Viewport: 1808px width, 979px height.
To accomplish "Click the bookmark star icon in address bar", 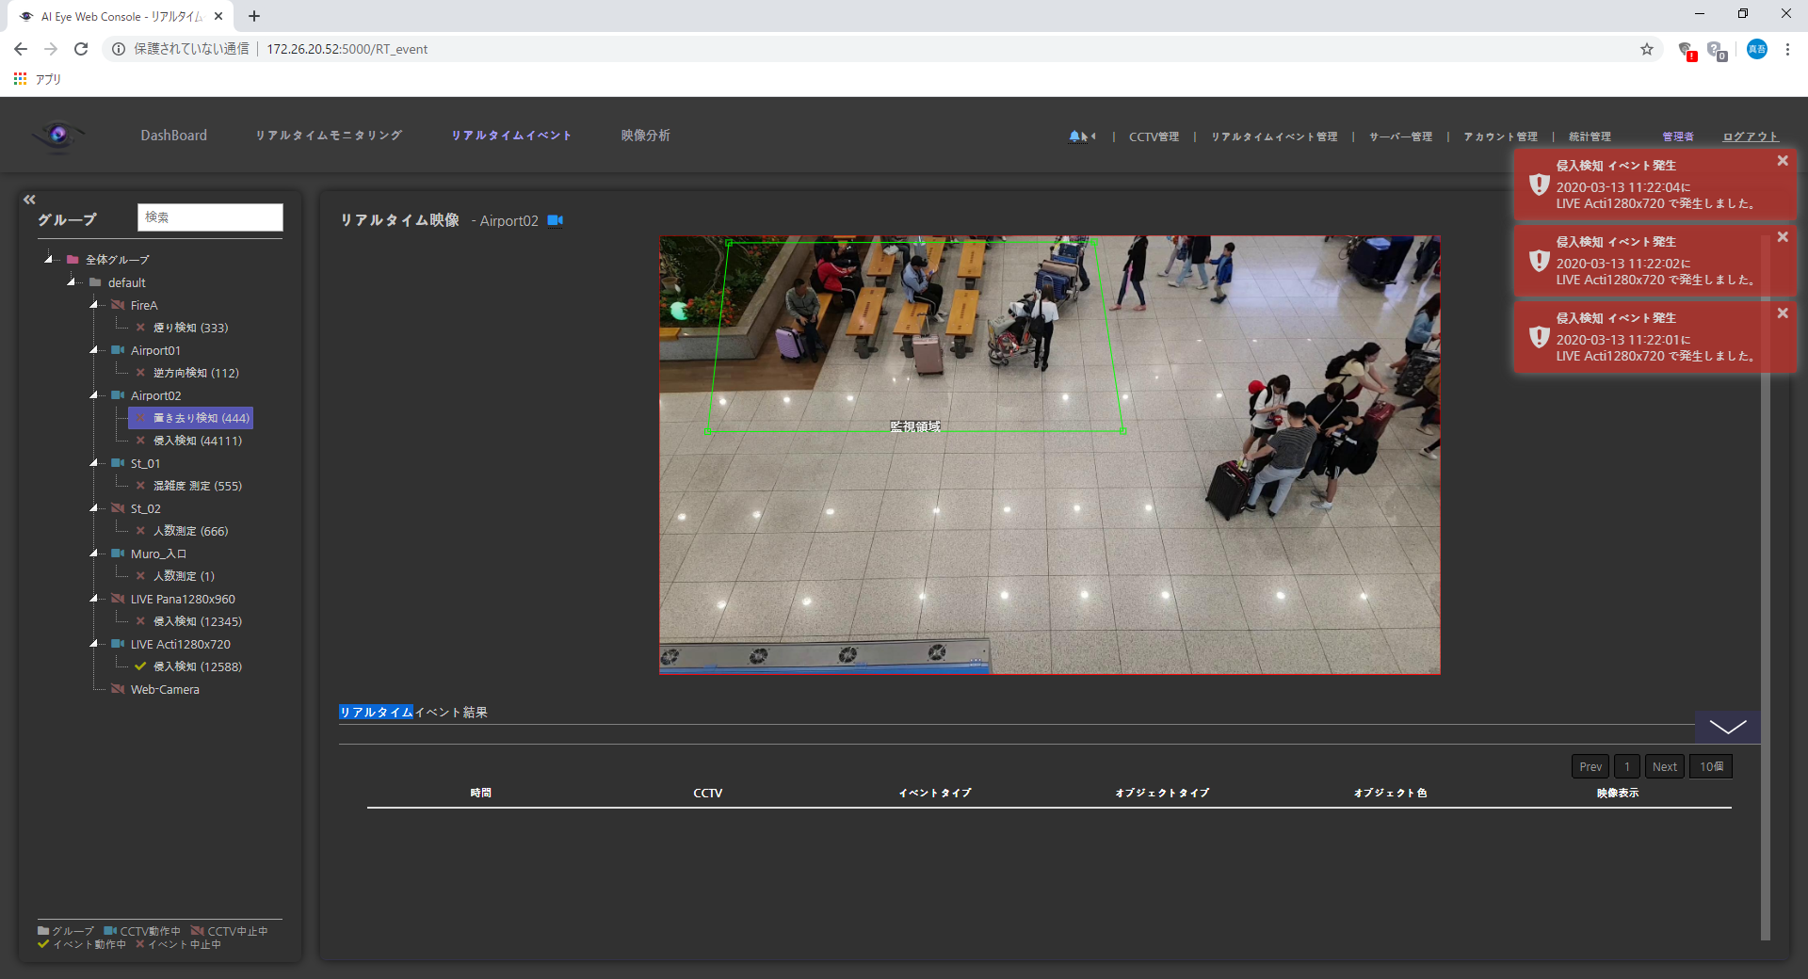I will [x=1646, y=49].
